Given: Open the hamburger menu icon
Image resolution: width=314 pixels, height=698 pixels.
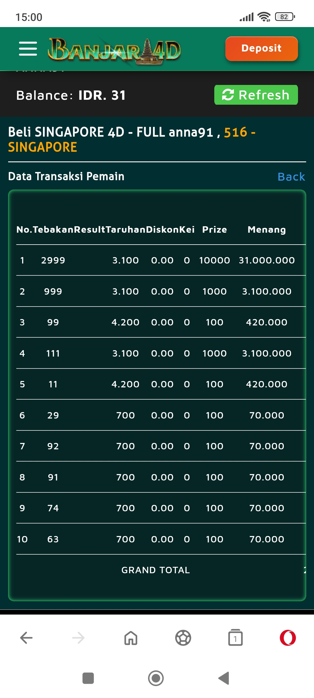Looking at the screenshot, I should click(x=28, y=49).
